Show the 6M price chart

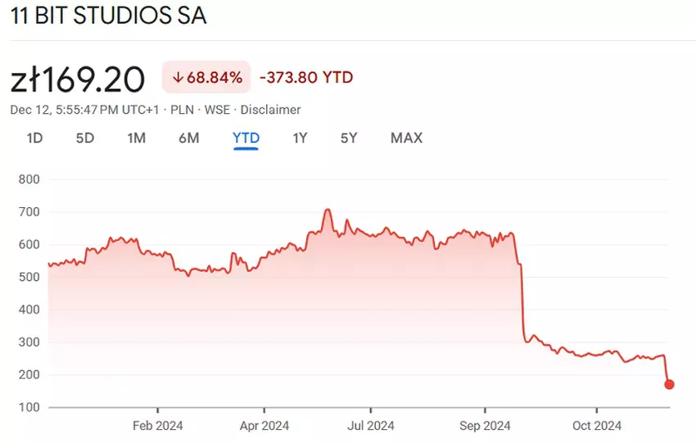pyautogui.click(x=188, y=138)
